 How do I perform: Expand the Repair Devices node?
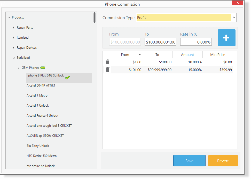point(14,48)
